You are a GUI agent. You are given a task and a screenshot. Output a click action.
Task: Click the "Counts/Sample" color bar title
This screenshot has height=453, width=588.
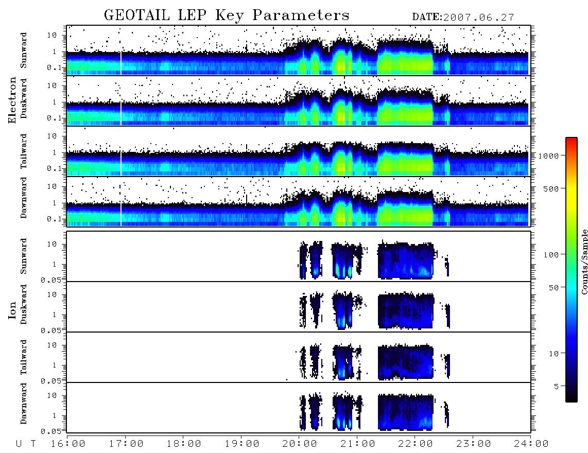[584, 262]
